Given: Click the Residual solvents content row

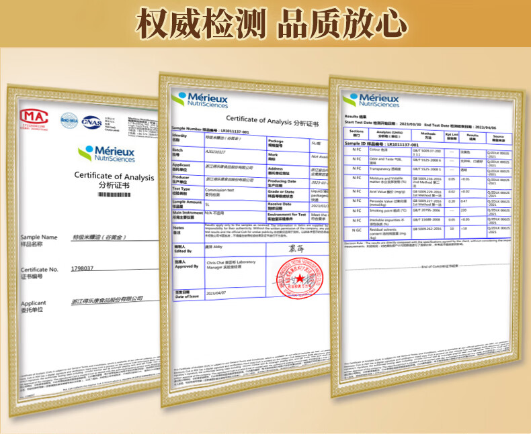Looking at the screenshot, I should pos(427,233).
